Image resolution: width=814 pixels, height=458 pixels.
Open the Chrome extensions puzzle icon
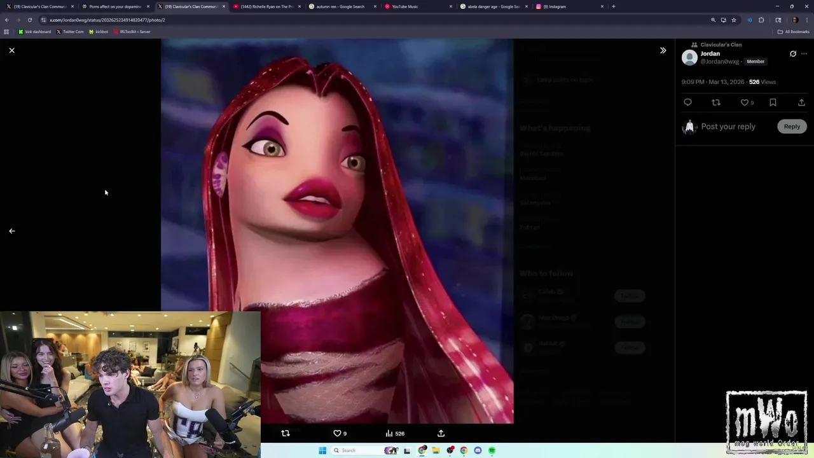pyautogui.click(x=761, y=20)
